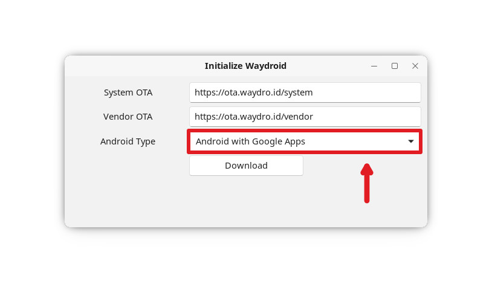Image resolution: width=492 pixels, height=301 pixels.
Task: Click the System OTA label
Action: pyautogui.click(x=128, y=92)
